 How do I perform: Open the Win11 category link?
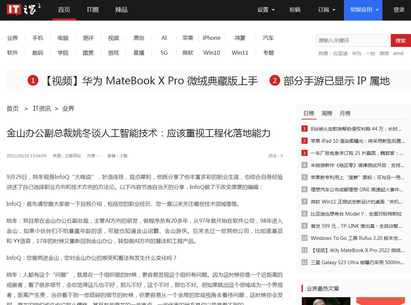pyautogui.click(x=240, y=53)
